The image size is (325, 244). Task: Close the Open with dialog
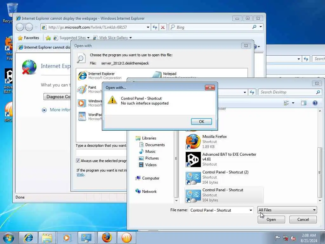pos(246,45)
